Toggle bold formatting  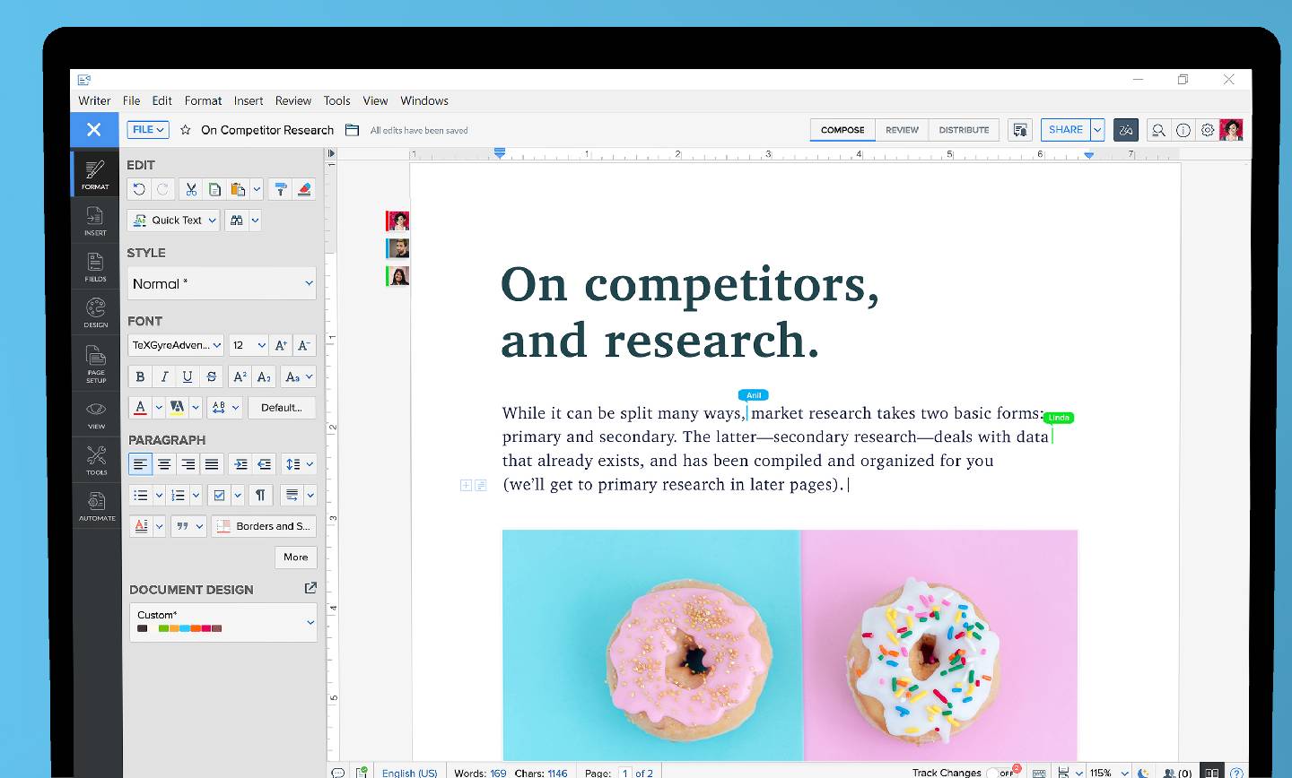click(140, 377)
